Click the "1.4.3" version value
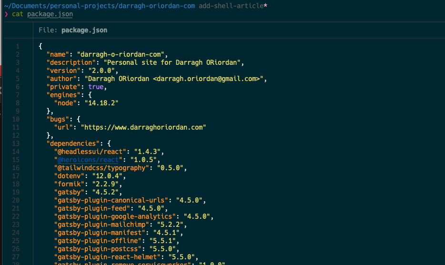 coord(147,152)
